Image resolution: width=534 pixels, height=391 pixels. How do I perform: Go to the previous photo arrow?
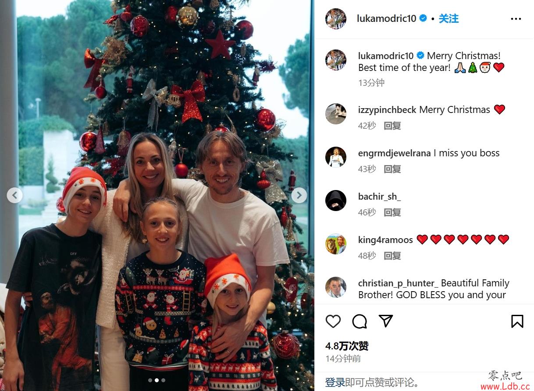pos(15,195)
